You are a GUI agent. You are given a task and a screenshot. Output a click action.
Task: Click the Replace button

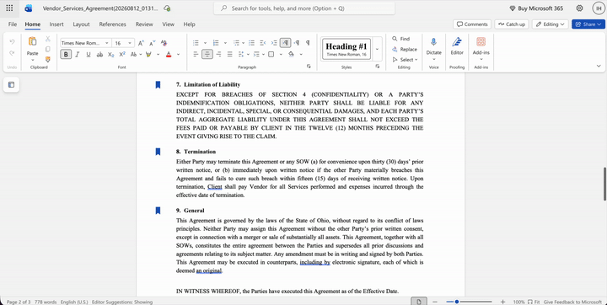(405, 49)
